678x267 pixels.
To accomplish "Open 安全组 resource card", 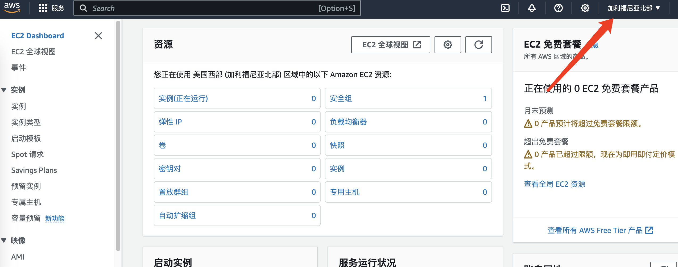I will [x=408, y=98].
